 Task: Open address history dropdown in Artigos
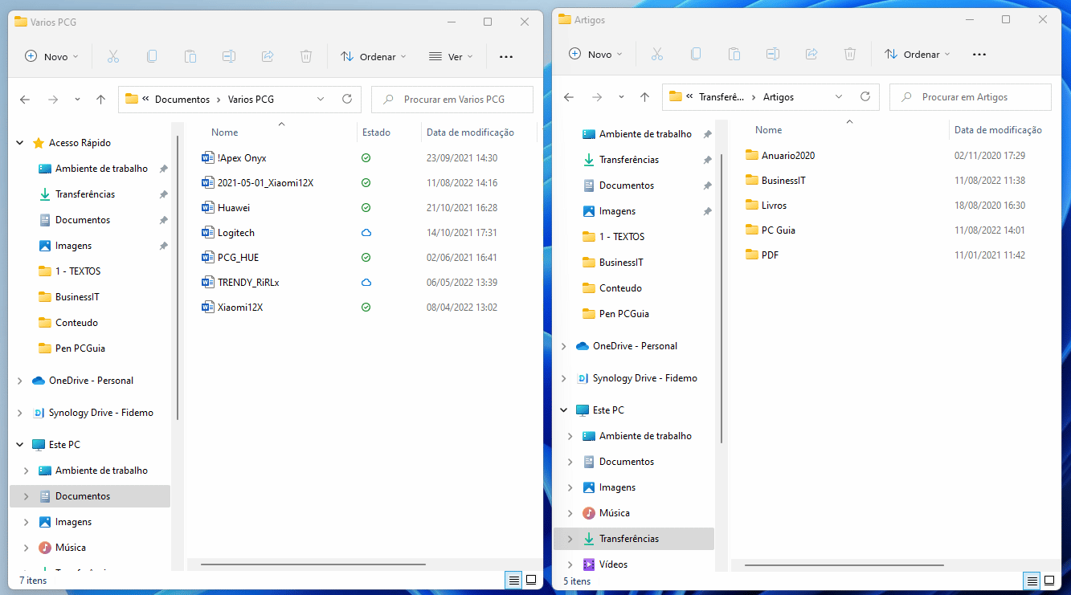pos(839,97)
